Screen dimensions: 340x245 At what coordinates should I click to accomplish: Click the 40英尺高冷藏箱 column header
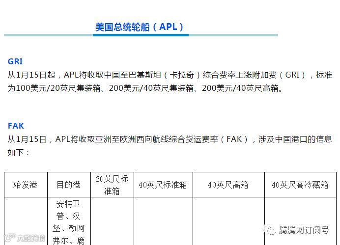click(300, 185)
